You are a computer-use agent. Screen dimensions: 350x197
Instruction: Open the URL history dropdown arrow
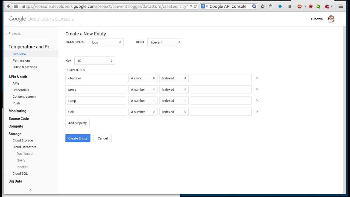(x=191, y=6)
